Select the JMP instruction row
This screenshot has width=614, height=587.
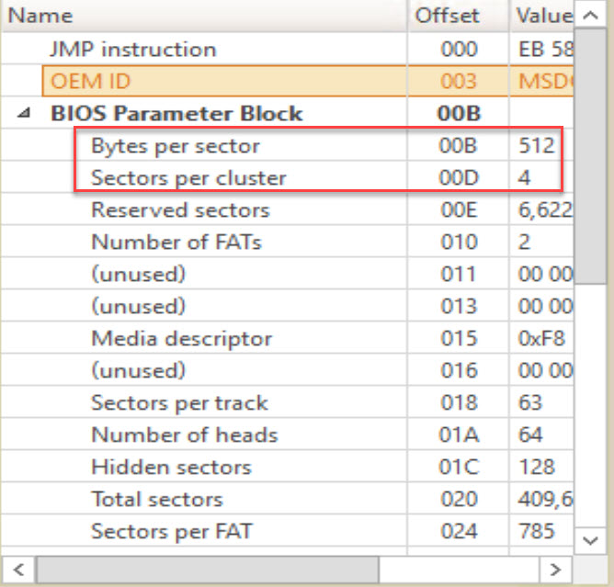pyautogui.click(x=133, y=50)
